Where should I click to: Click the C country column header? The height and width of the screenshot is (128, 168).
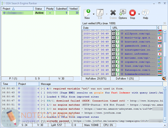(159, 28)
